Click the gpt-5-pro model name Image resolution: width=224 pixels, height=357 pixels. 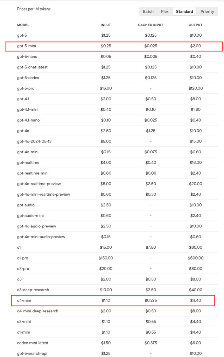pyautogui.click(x=26, y=88)
